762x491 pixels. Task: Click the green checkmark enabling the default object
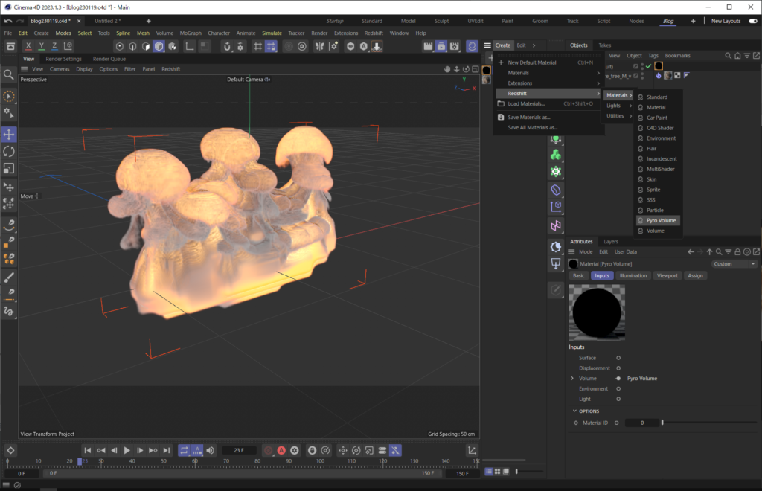[648, 66]
